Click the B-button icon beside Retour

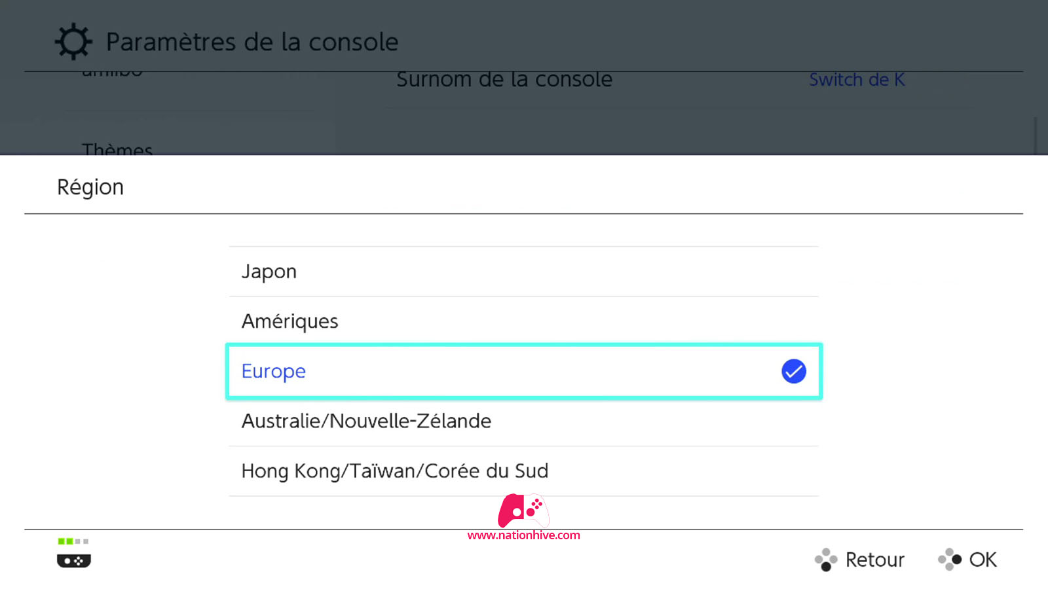click(826, 560)
